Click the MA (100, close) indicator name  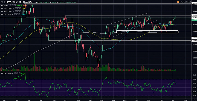click(7, 8)
